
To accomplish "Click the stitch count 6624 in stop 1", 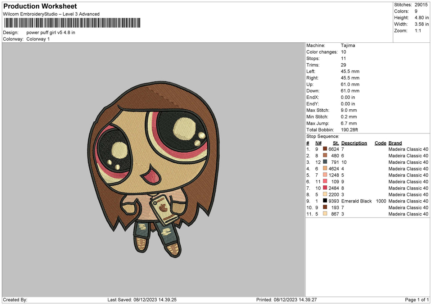I will tap(334, 149).
